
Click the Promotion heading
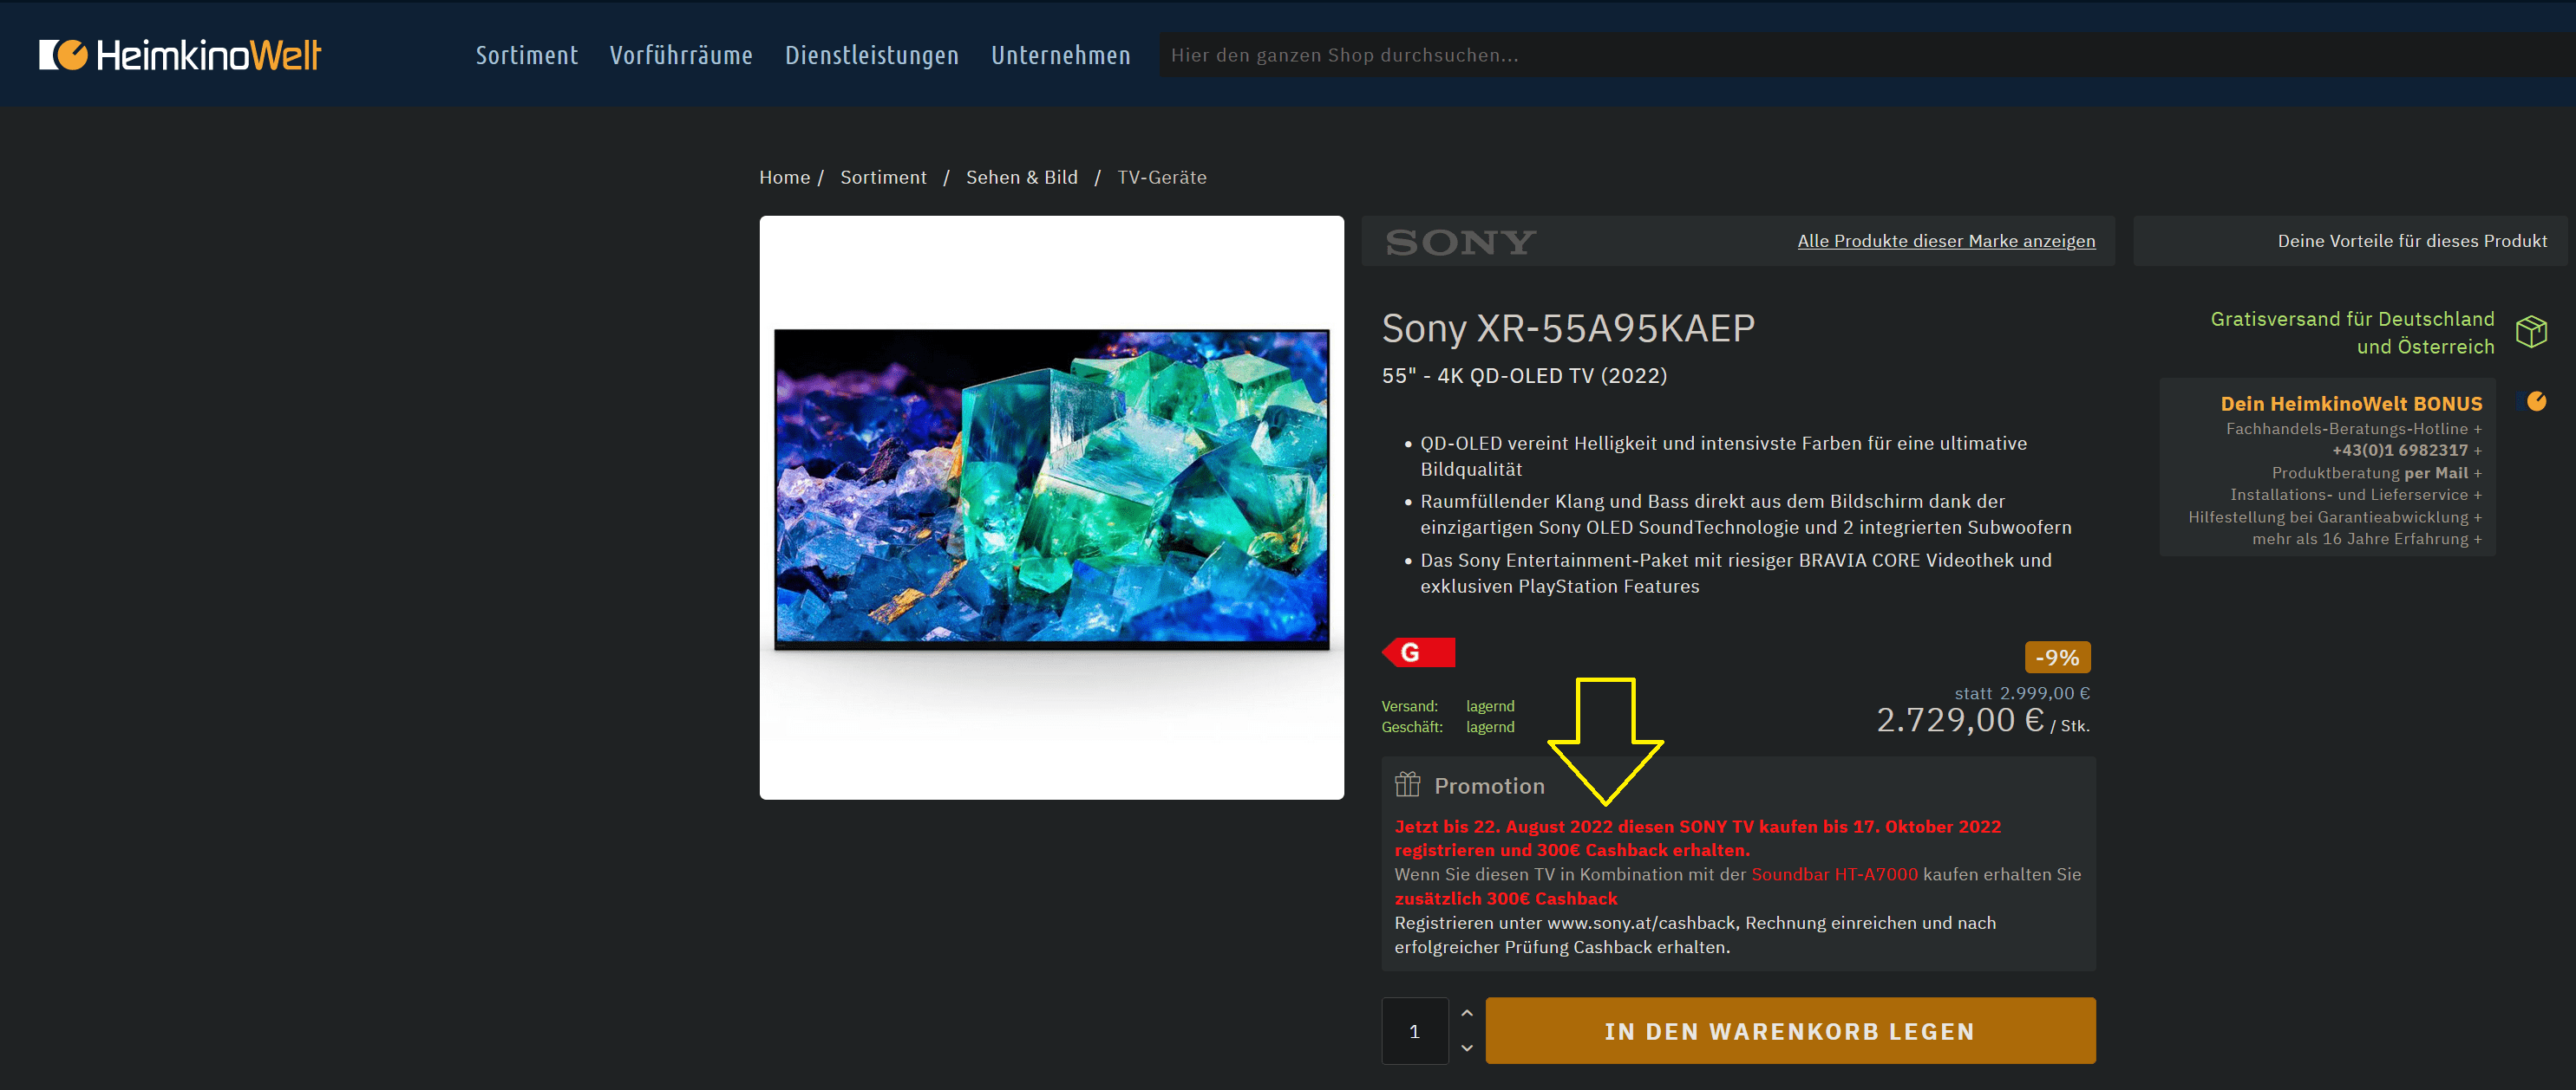1489,786
